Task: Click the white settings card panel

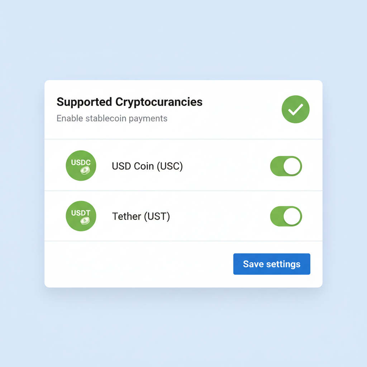Action: [x=183, y=183]
